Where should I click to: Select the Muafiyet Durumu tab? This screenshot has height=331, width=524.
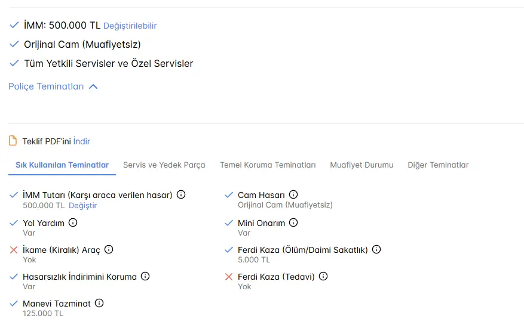click(x=361, y=165)
